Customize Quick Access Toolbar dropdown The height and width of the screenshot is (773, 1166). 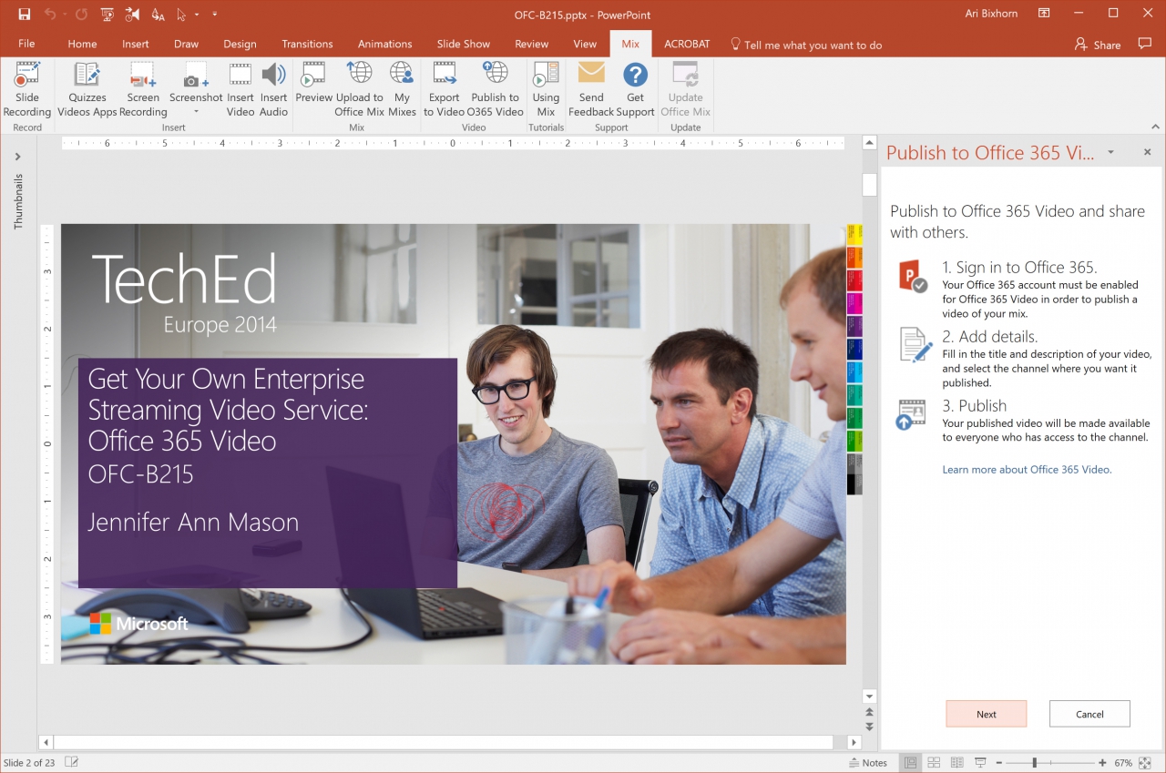tap(215, 14)
